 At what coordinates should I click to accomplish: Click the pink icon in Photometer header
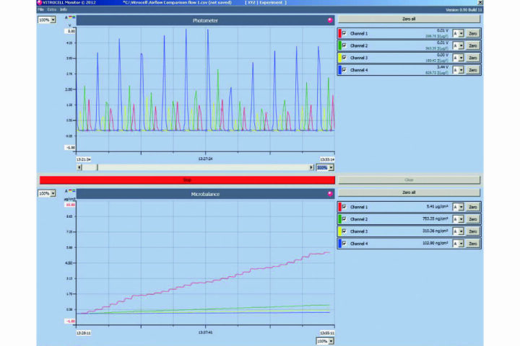pyautogui.click(x=330, y=21)
